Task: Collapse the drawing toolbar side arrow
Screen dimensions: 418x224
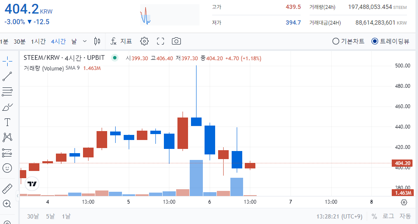Action: click(18, 196)
